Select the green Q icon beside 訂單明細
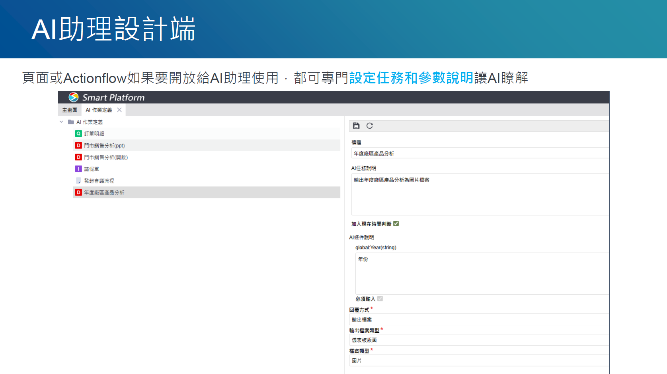The height and width of the screenshot is (374, 667). (78, 134)
